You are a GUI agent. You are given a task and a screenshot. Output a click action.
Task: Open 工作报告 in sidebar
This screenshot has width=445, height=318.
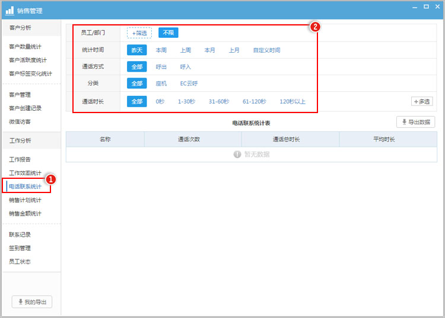pos(20,159)
